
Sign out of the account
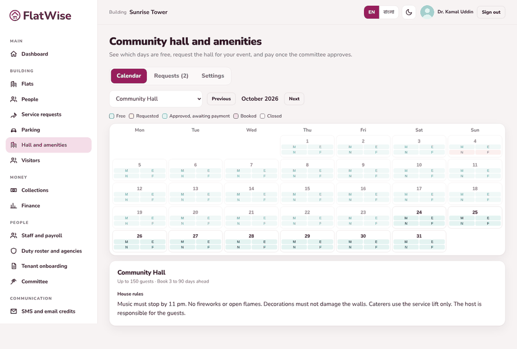click(x=491, y=12)
